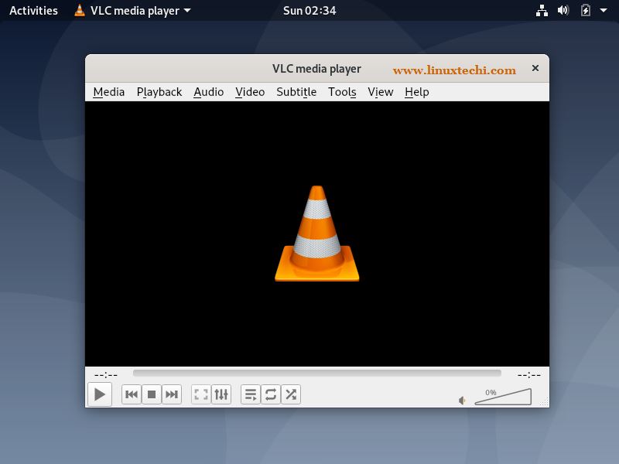Screen dimensions: 619x464
Task: Click the playback seek bar
Action: 316,374
